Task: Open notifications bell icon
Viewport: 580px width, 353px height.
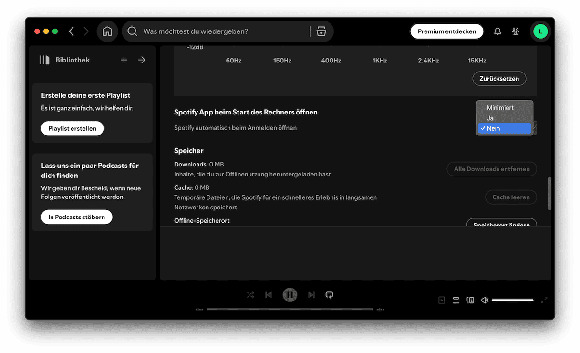Action: 497,31
